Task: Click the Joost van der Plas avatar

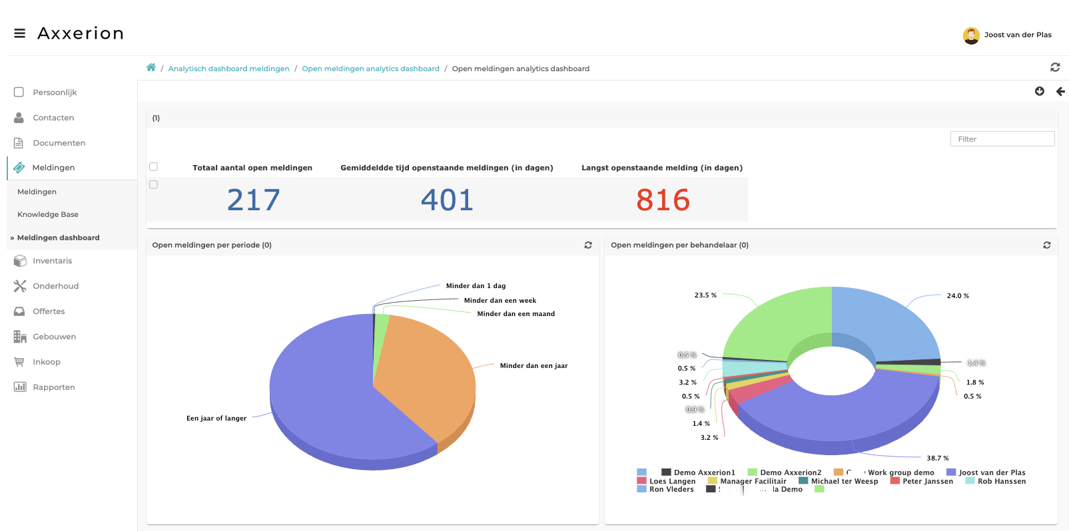Action: pyautogui.click(x=971, y=35)
